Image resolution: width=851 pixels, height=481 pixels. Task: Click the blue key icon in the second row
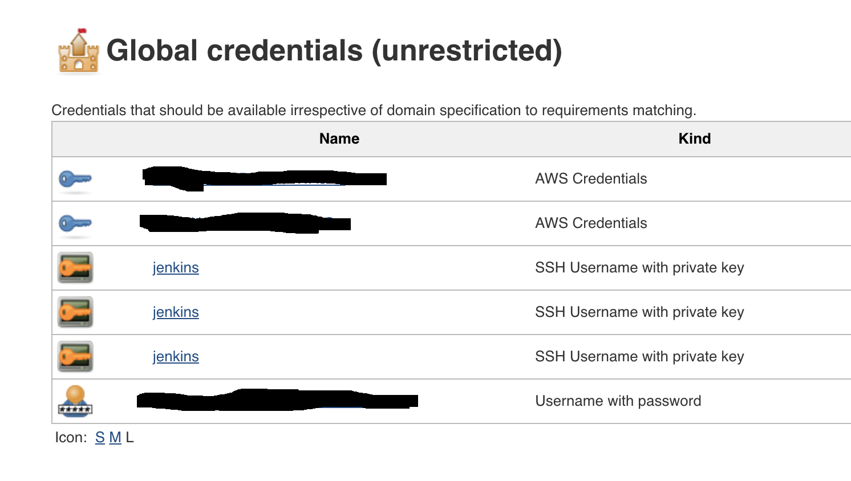point(75,223)
